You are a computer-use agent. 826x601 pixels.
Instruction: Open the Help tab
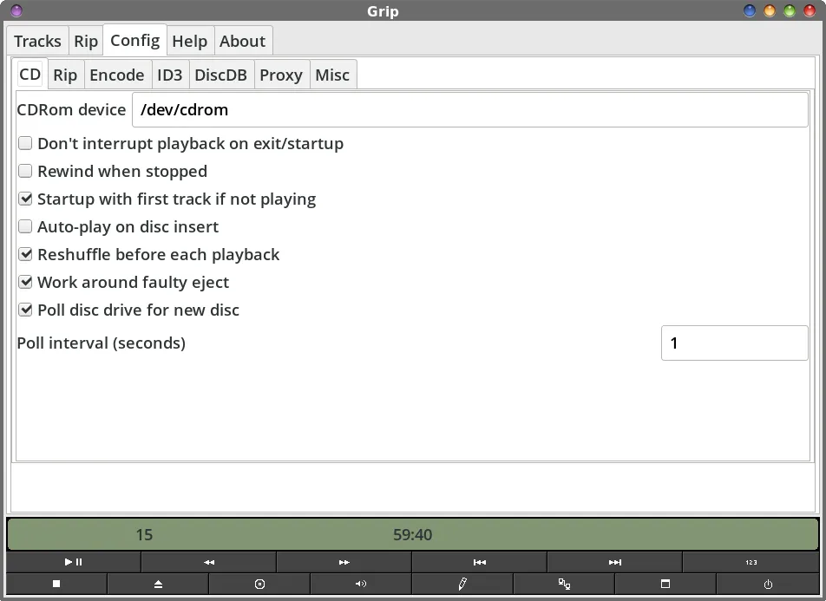click(x=190, y=41)
